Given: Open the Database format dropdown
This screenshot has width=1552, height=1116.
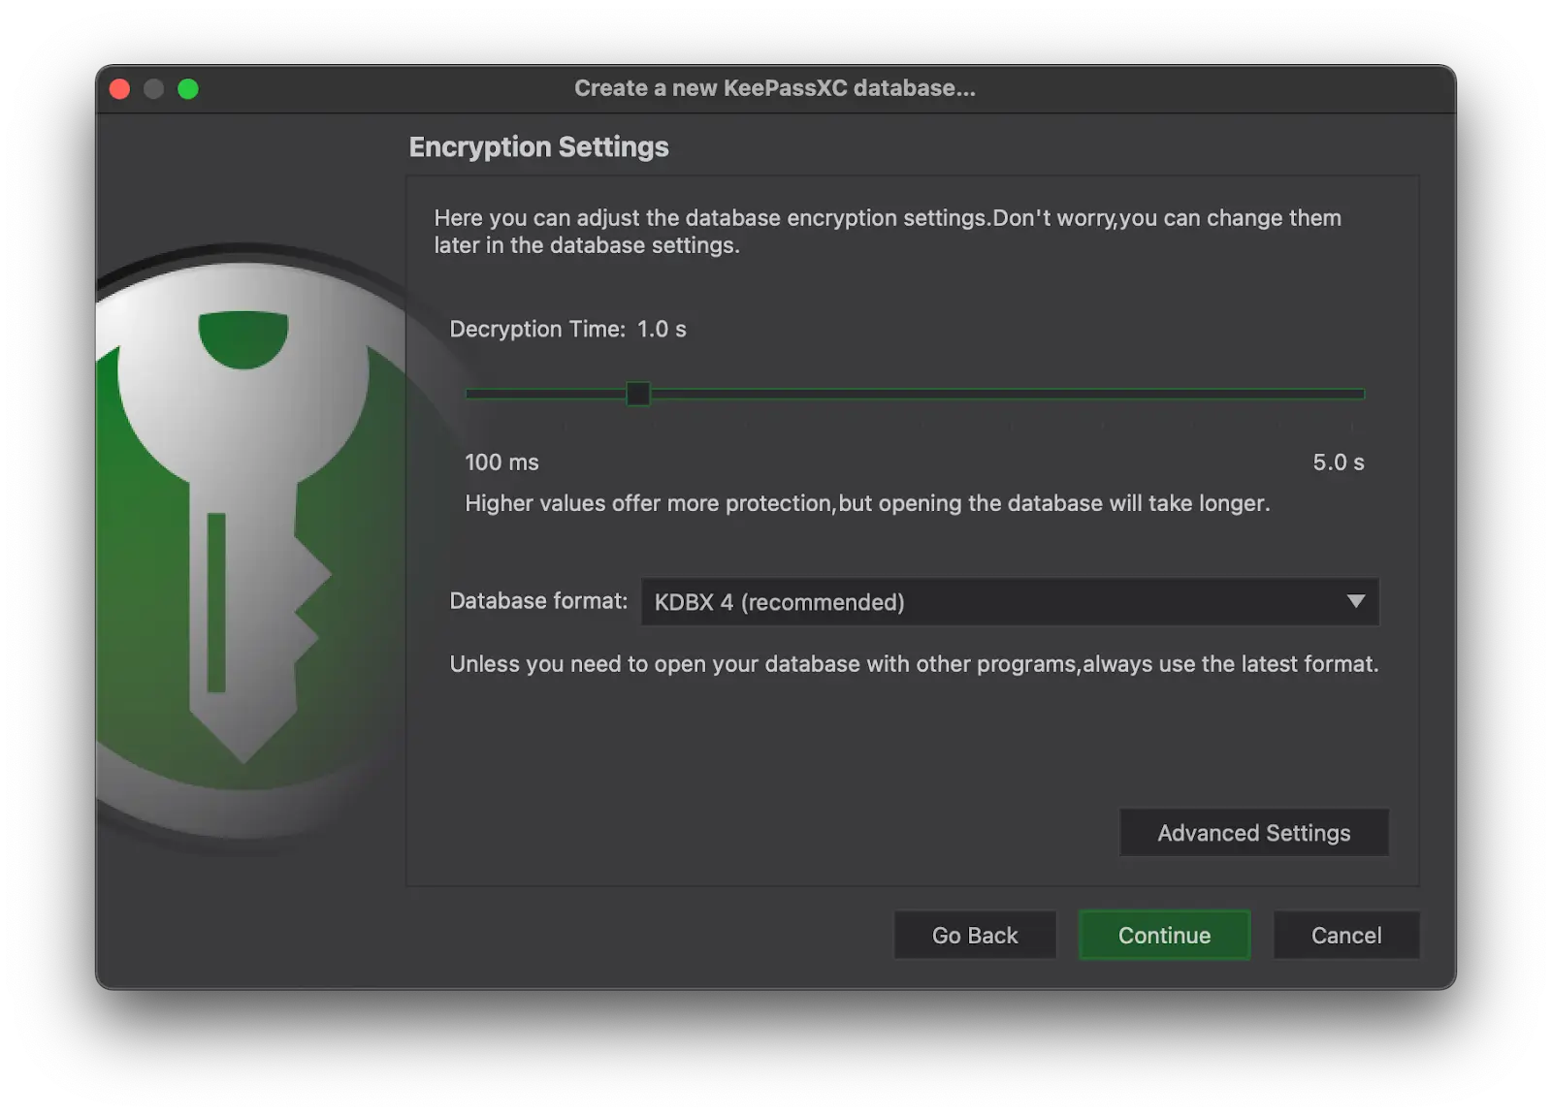Looking at the screenshot, I should pos(1009,601).
